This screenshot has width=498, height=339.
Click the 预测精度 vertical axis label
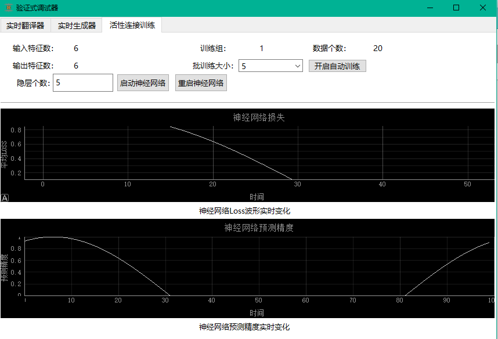point(4,268)
